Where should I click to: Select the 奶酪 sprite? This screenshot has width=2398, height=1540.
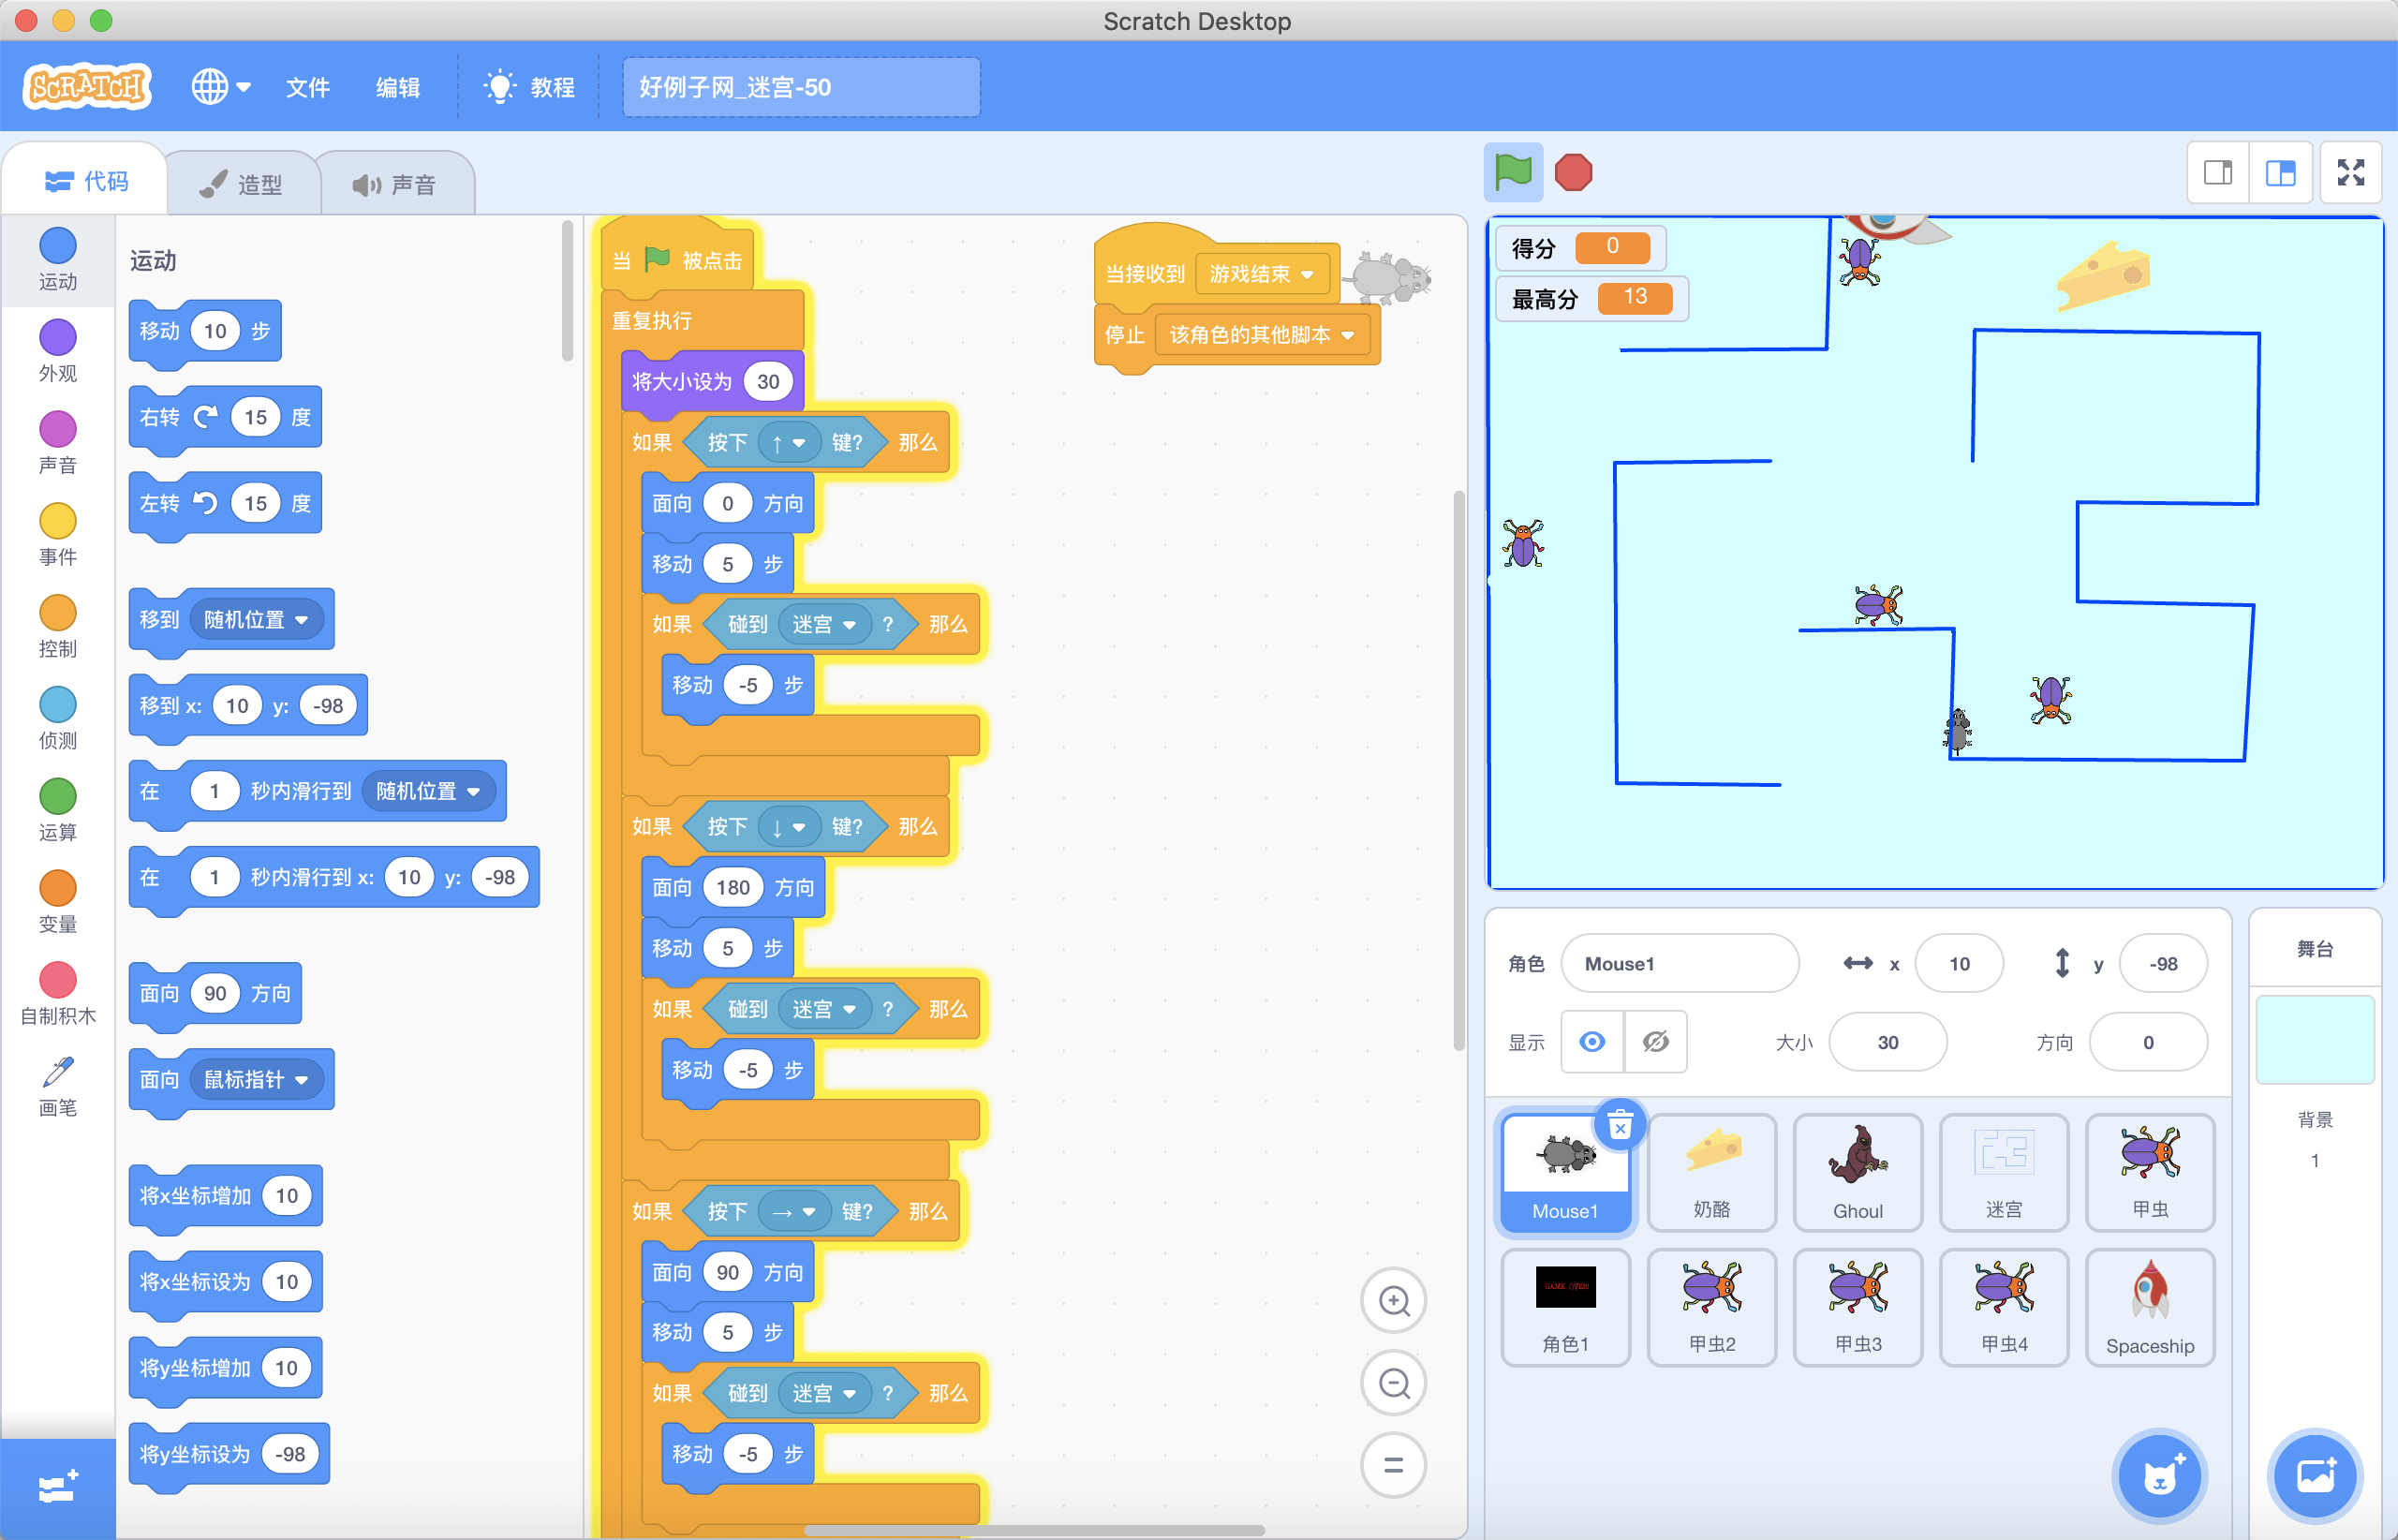[1711, 1173]
